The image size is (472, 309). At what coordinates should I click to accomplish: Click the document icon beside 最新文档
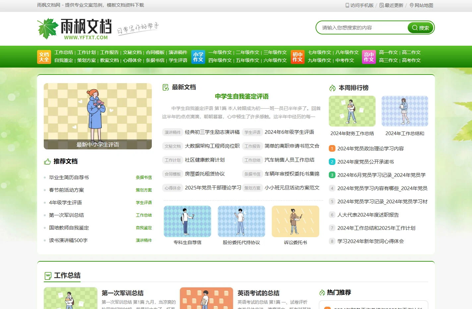(166, 87)
